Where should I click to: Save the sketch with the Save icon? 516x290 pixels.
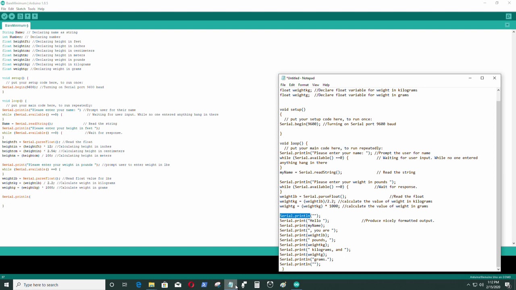point(35,16)
